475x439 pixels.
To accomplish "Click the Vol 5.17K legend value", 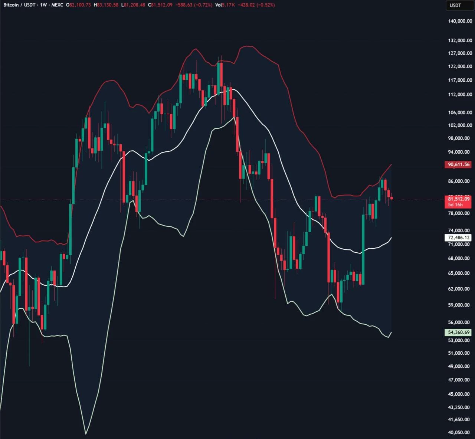I will [225, 5].
